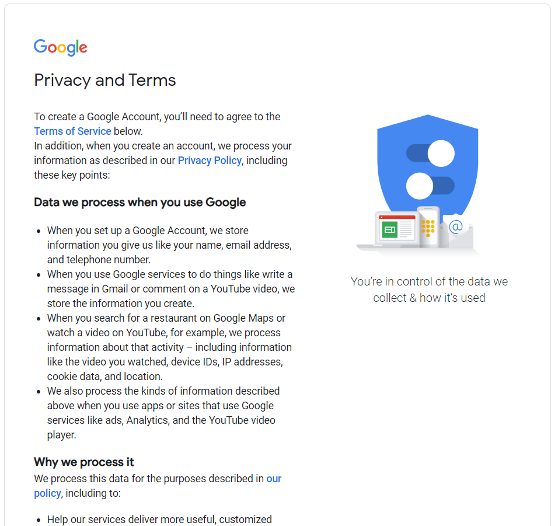Click the upper toggle switch in shield
Screen dimensions: 558x526
(x=430, y=154)
